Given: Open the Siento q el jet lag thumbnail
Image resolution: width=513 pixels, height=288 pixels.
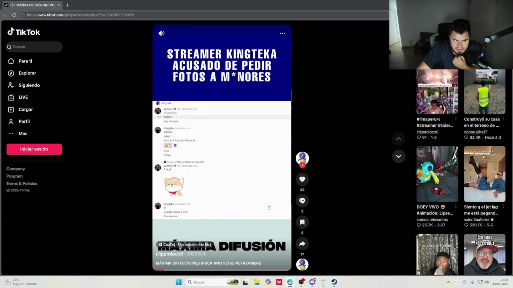Looking at the screenshot, I should point(485,174).
